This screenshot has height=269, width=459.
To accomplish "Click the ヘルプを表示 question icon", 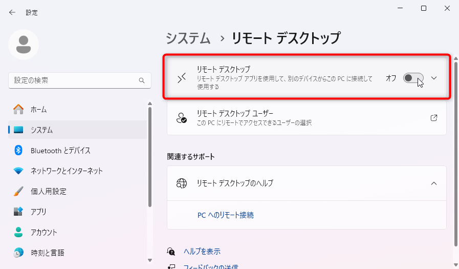I will click(x=171, y=252).
